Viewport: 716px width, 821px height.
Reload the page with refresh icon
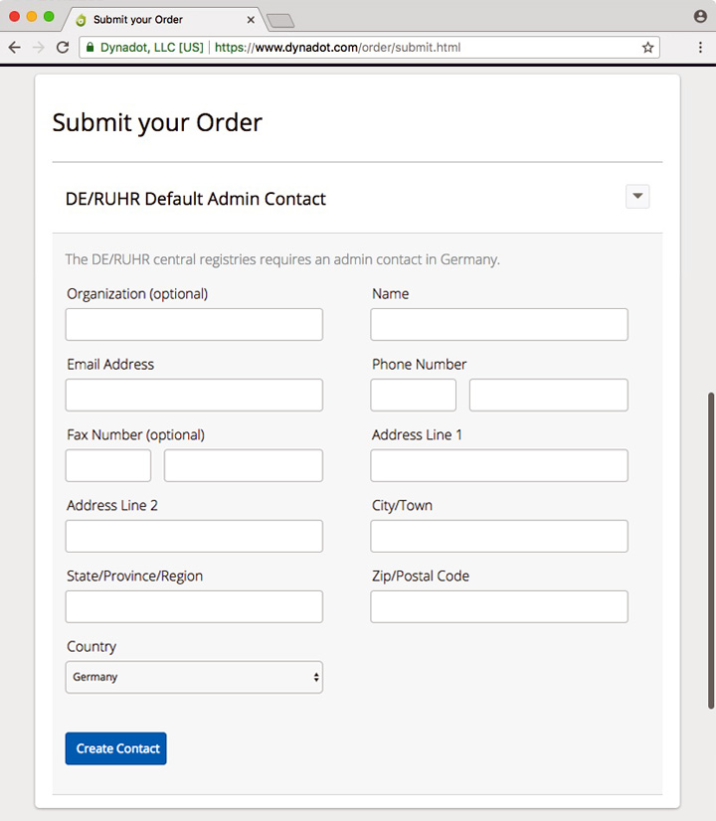coord(63,47)
